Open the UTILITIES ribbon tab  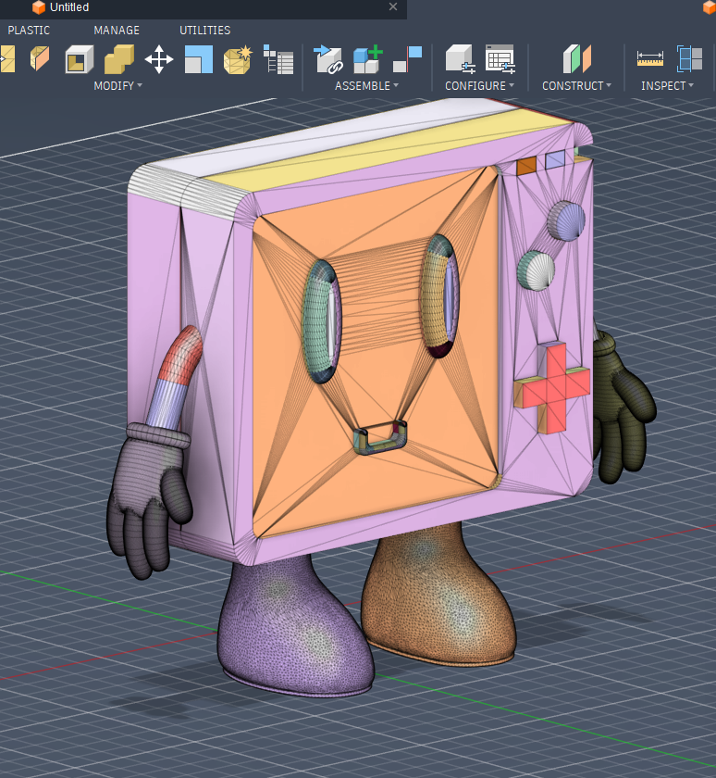204,31
